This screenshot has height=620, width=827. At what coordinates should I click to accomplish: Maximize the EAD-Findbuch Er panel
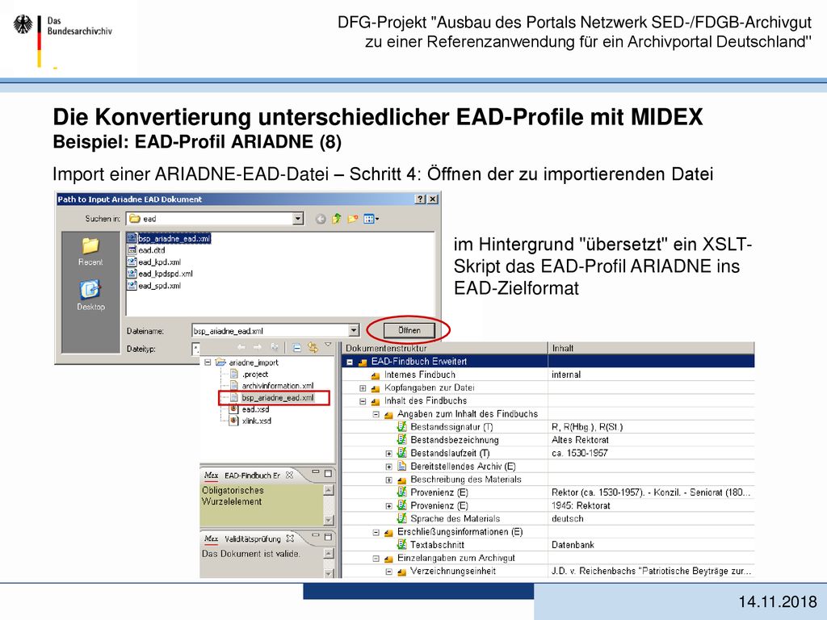328,473
